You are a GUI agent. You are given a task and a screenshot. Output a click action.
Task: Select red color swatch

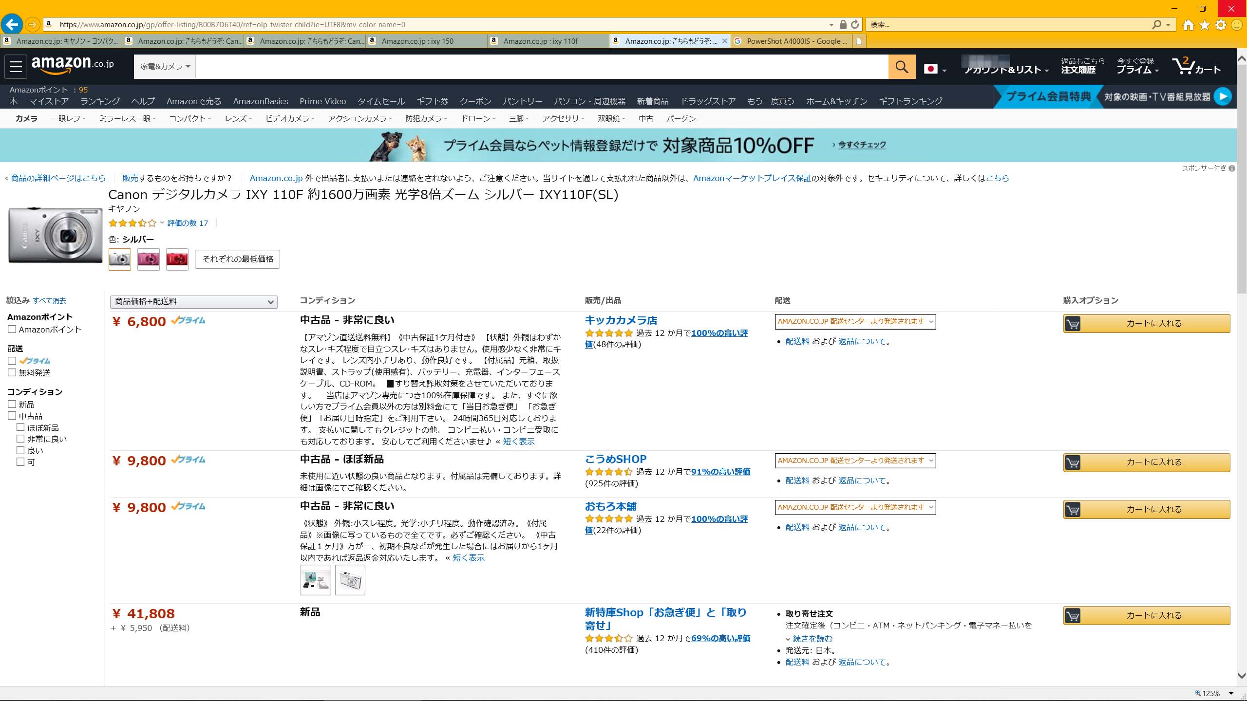point(177,259)
